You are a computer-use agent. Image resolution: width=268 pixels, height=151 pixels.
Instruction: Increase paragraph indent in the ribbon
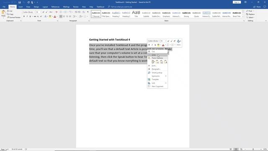[79, 12]
